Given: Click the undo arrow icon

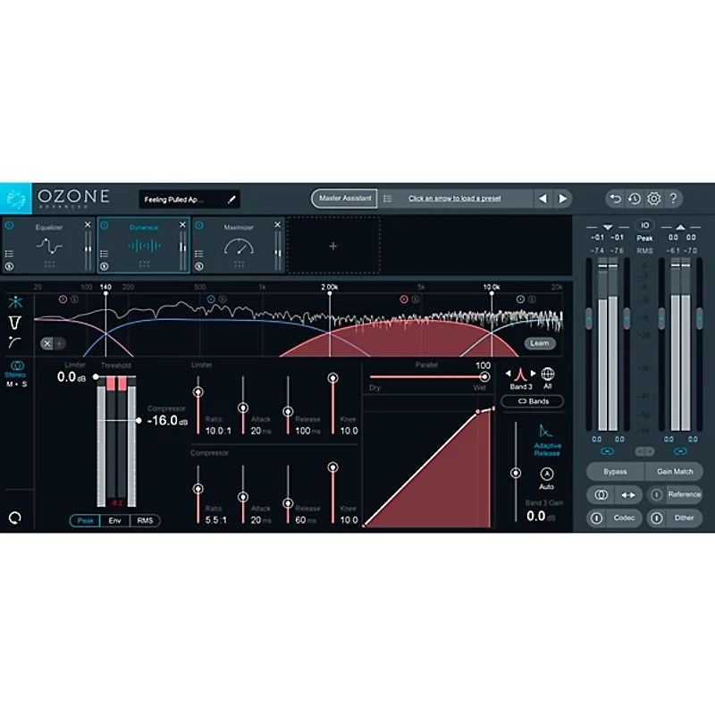Looking at the screenshot, I should coord(616,198).
